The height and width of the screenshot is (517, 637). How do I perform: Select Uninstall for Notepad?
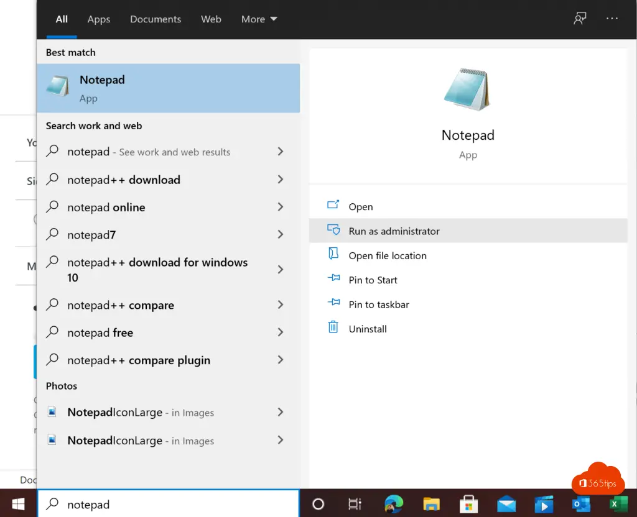pos(468,328)
